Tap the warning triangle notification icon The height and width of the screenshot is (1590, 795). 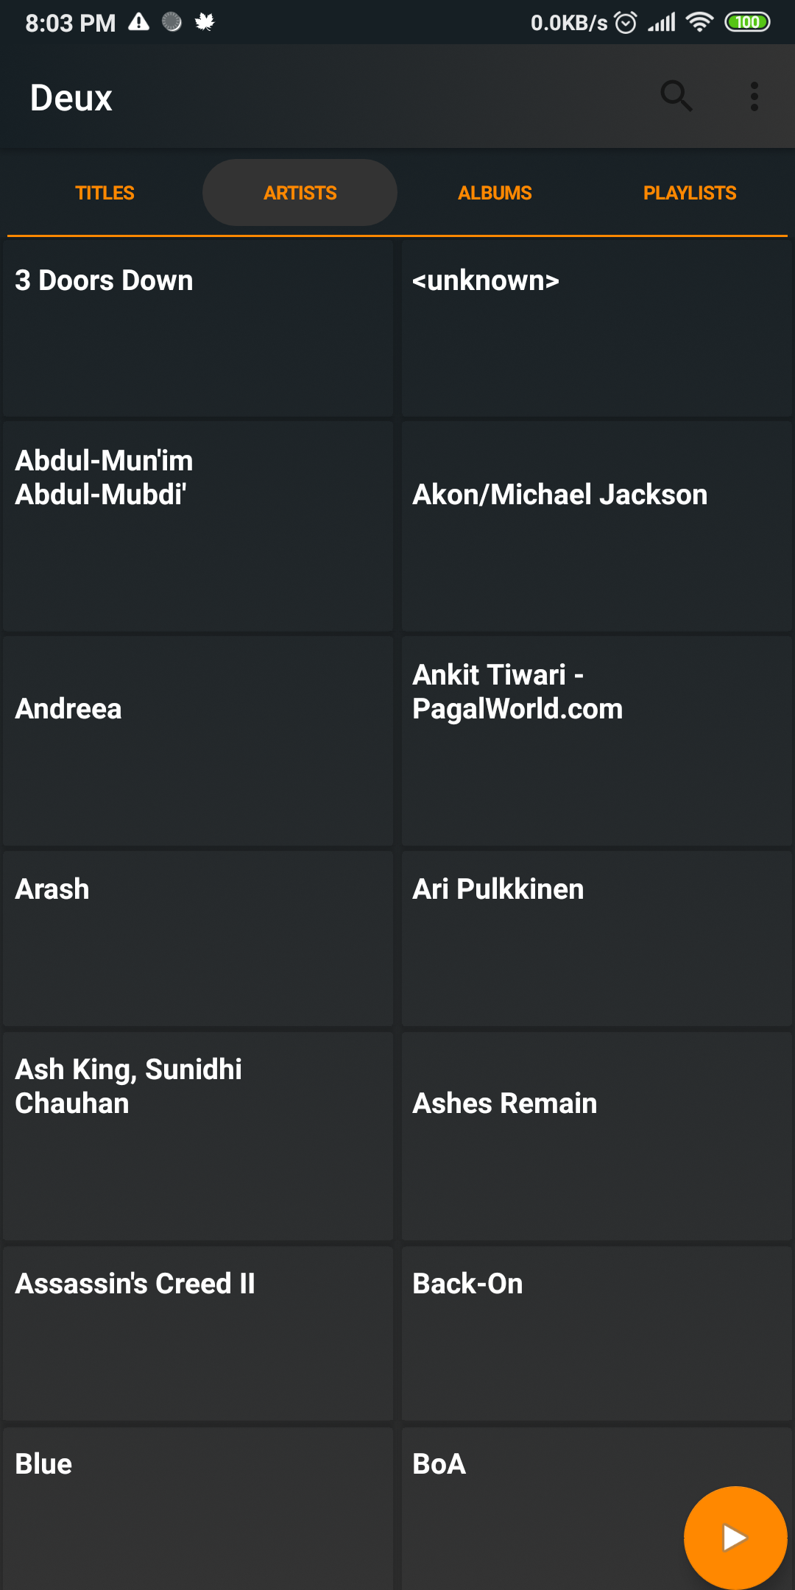(x=138, y=23)
